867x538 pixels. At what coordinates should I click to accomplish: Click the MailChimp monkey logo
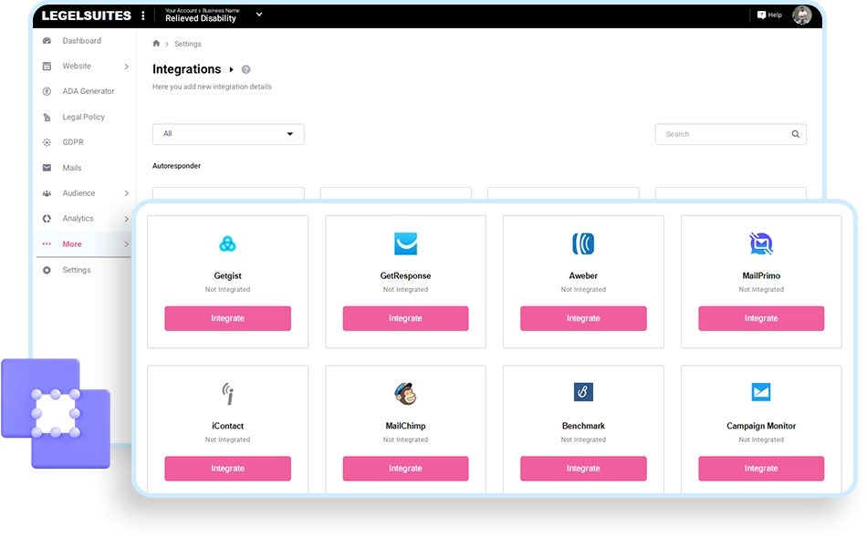coord(405,393)
